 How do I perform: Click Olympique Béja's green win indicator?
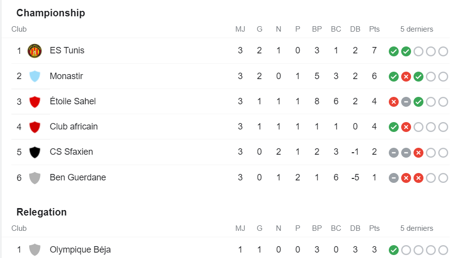click(x=394, y=250)
